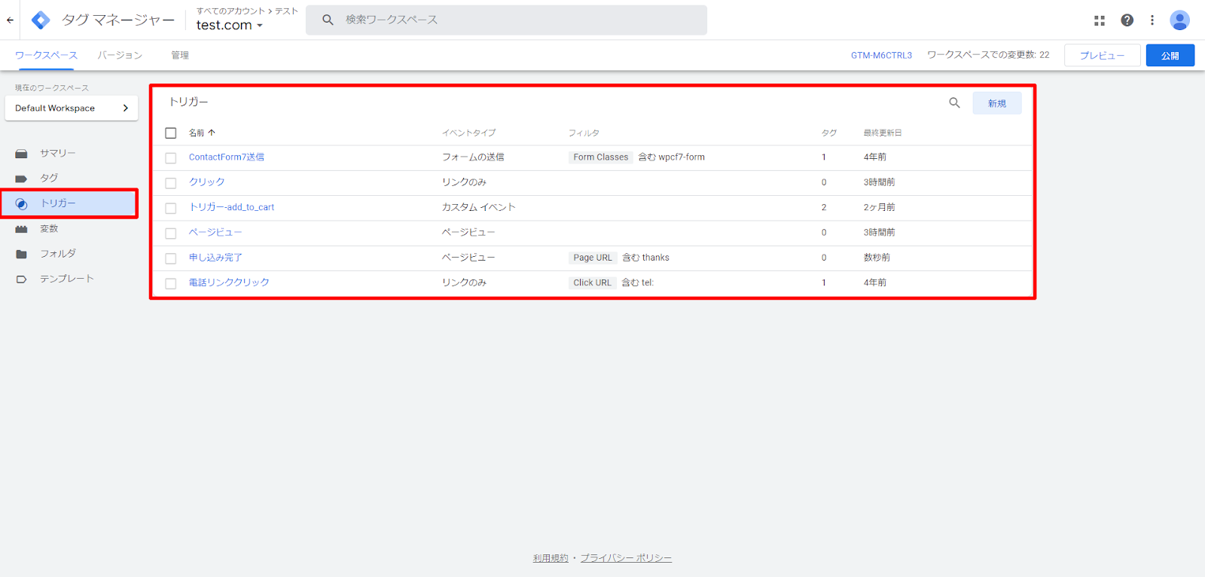This screenshot has height=577, width=1205.
Task: Switch to the バージョン tab
Action: (120, 55)
